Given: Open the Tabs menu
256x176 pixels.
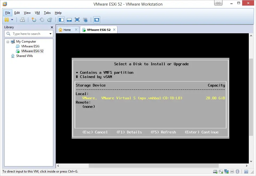Looking at the screenshot, I should point(47,13).
